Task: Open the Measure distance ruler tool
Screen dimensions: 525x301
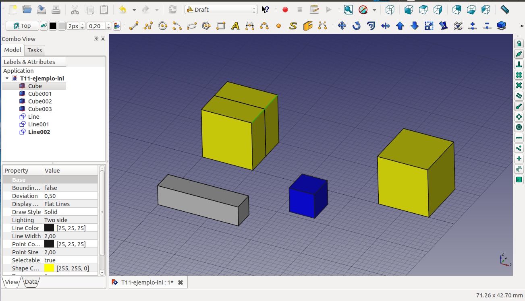Action: [x=504, y=9]
